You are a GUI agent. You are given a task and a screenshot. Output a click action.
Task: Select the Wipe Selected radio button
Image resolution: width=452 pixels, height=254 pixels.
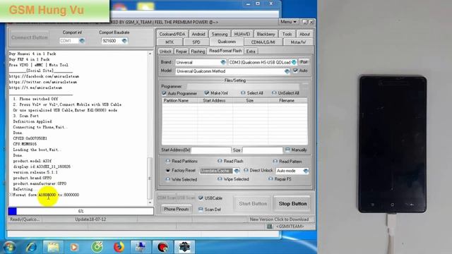pyautogui.click(x=220, y=179)
